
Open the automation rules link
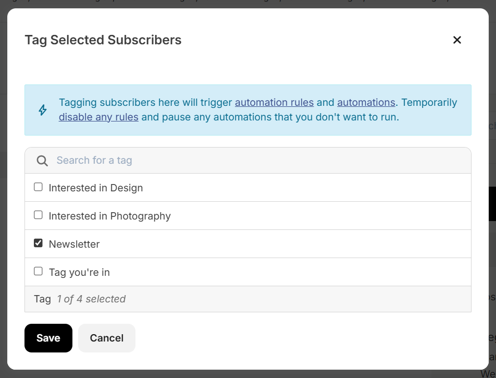click(x=274, y=103)
